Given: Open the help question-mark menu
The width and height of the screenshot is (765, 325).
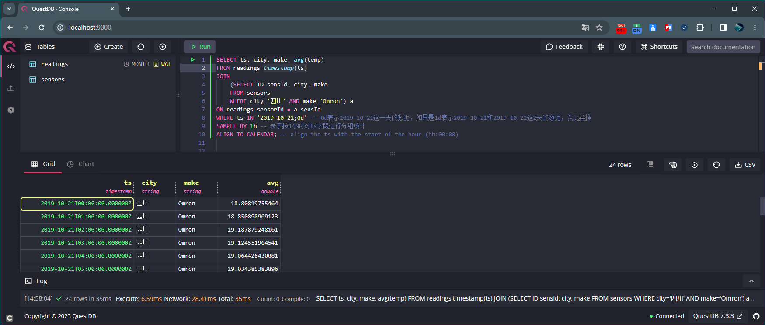Looking at the screenshot, I should 622,47.
